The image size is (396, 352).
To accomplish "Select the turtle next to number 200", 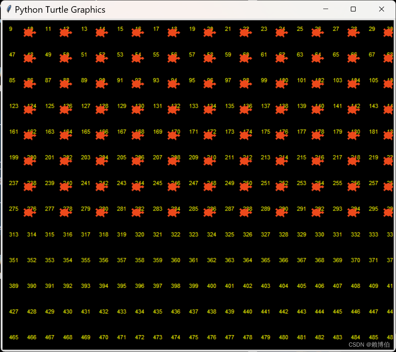I will (x=30, y=160).
